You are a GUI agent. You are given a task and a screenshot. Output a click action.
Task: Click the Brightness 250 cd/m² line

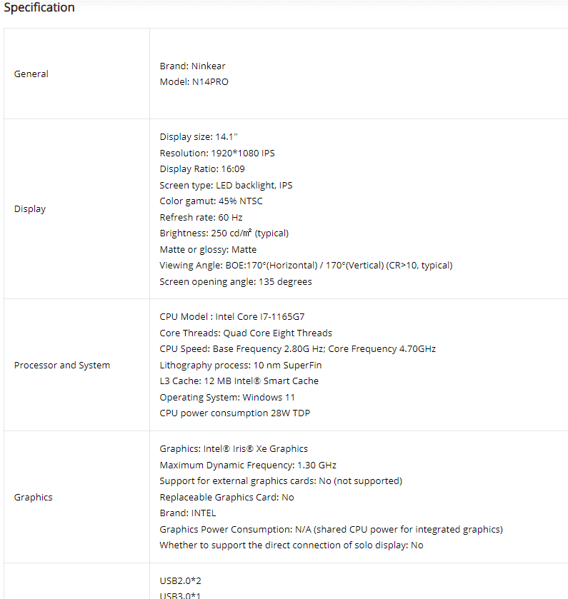pos(224,233)
